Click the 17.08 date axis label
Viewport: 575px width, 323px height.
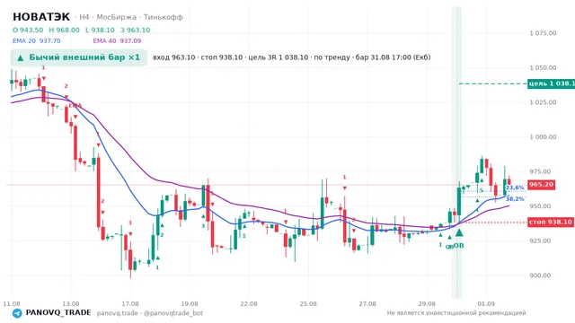pyautogui.click(x=130, y=304)
